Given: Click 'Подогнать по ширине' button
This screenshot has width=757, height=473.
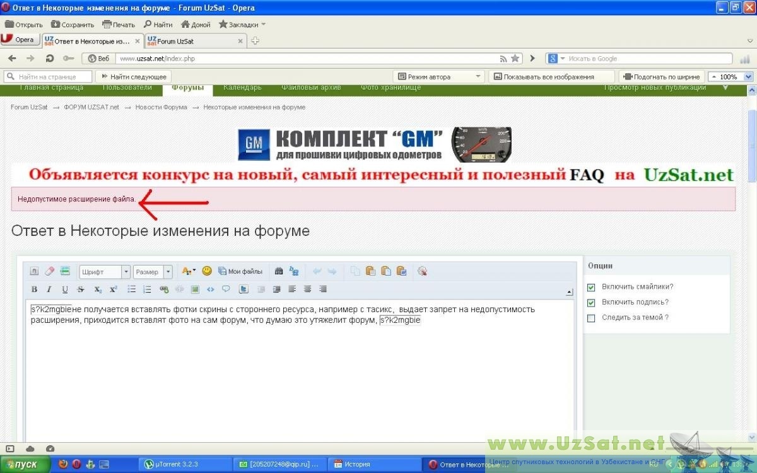Looking at the screenshot, I should point(662,77).
